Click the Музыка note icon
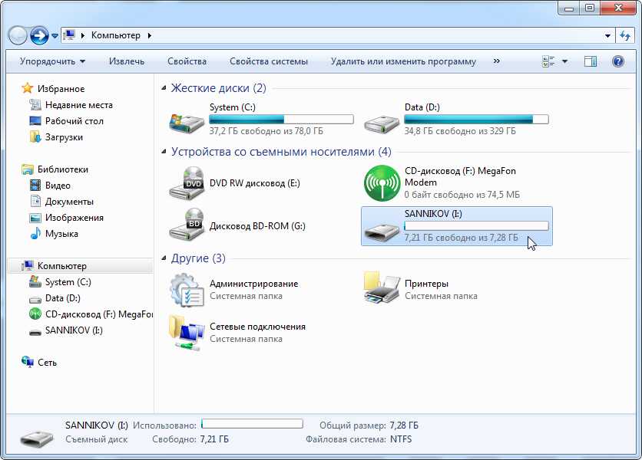This screenshot has height=460, width=642. click(35, 234)
